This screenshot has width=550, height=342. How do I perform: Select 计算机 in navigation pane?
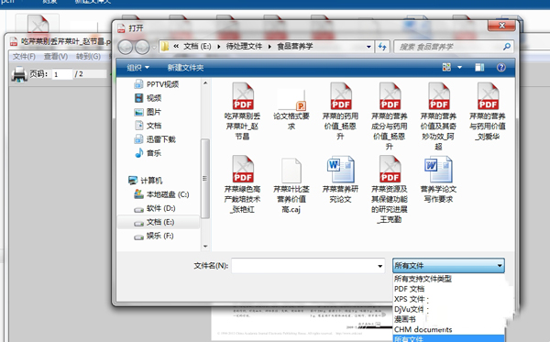pos(145,181)
